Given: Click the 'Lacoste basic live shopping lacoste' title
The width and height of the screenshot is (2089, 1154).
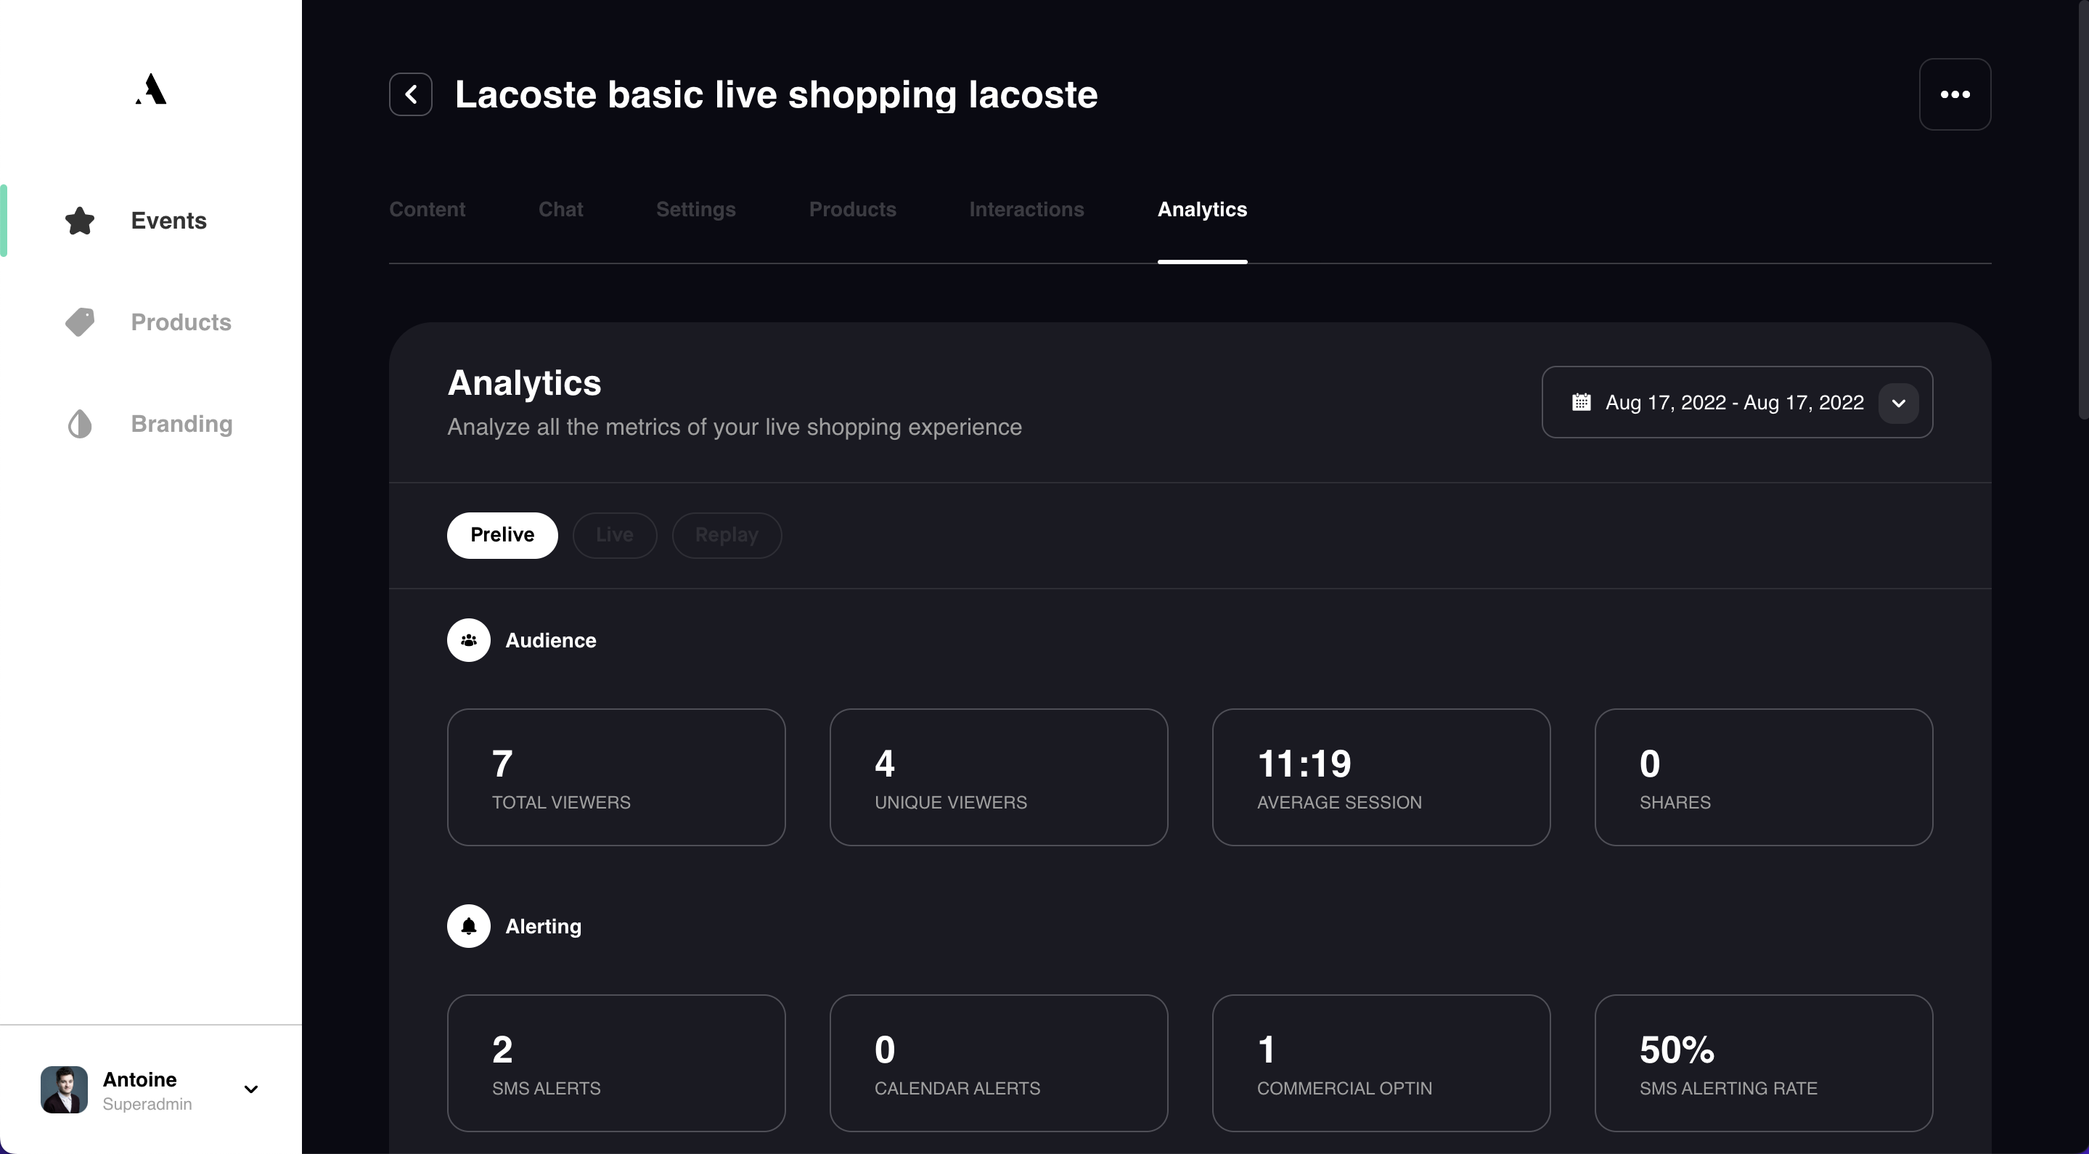Looking at the screenshot, I should [776, 94].
